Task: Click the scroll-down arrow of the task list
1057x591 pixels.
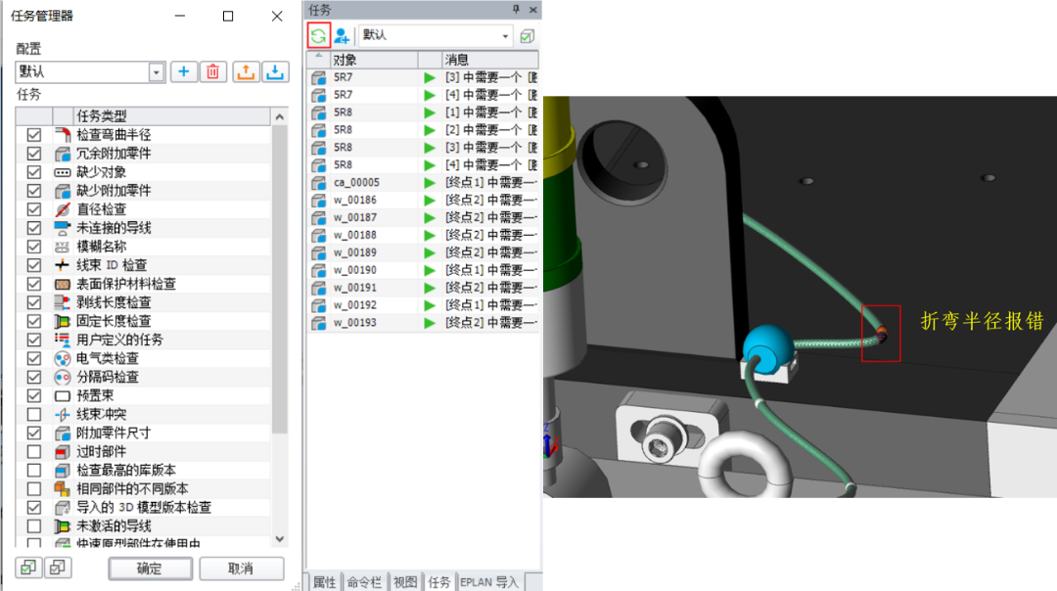Action: click(280, 539)
